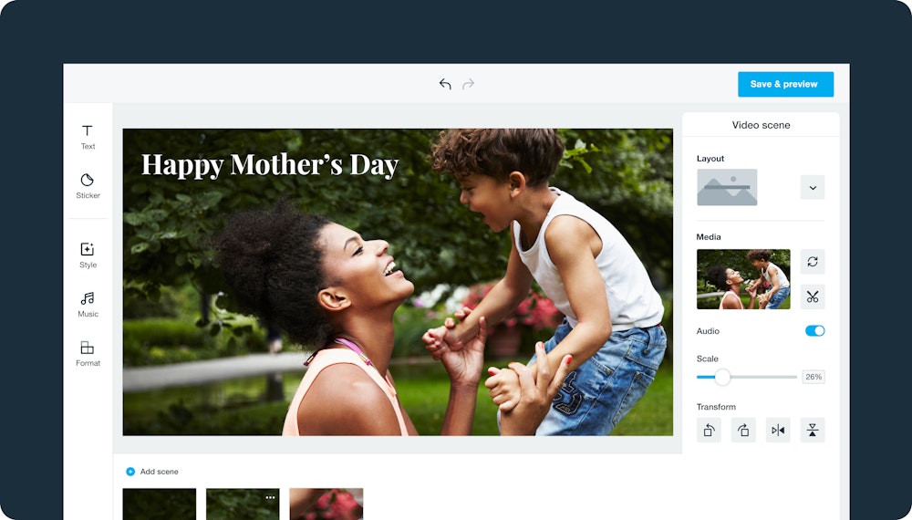
Task: Select the third scene thumbnail with flowers
Action: pyautogui.click(x=326, y=504)
